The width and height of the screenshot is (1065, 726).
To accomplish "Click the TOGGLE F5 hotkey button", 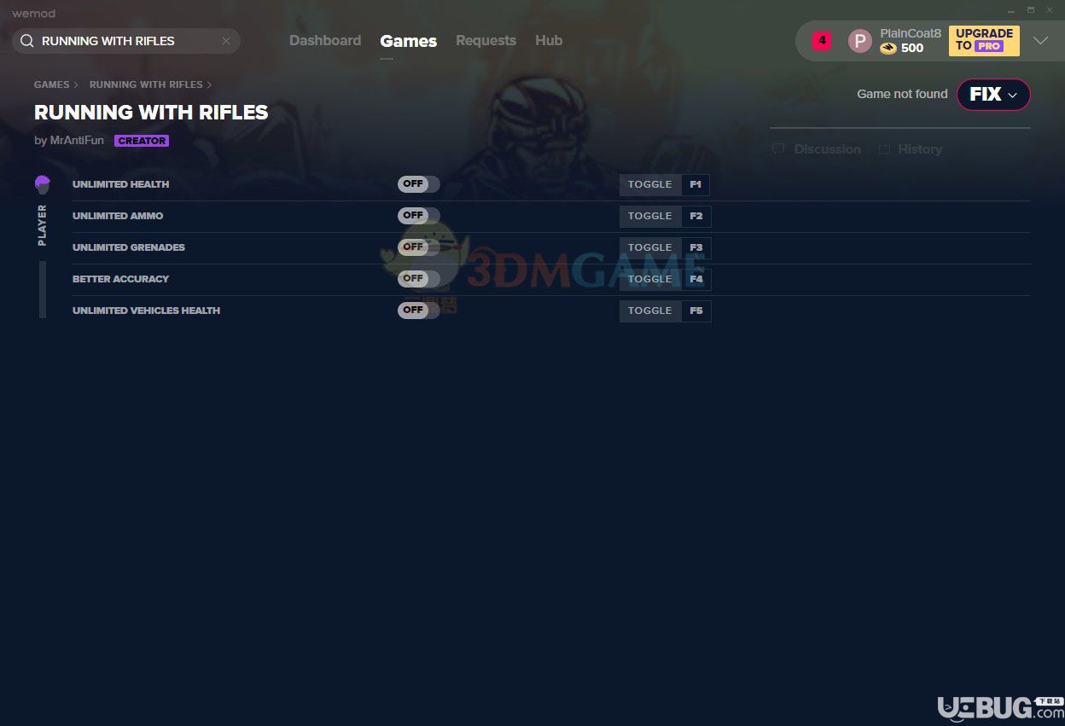I will pyautogui.click(x=665, y=311).
